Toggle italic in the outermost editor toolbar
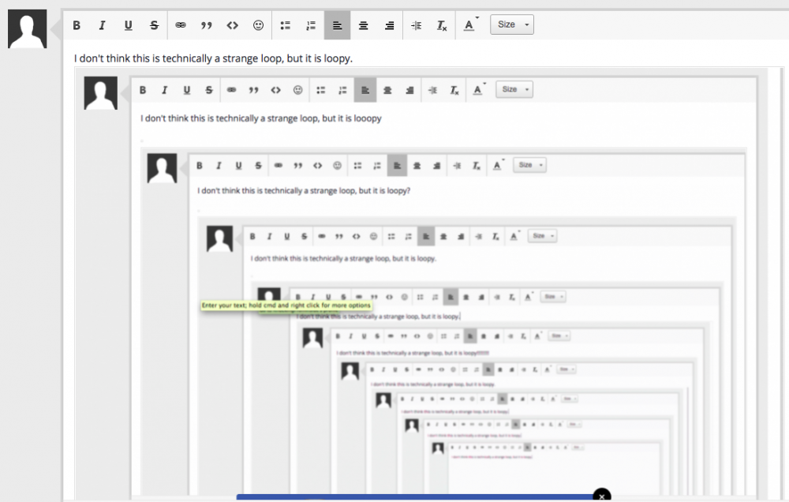Screen dimensions: 789x502 [102, 25]
